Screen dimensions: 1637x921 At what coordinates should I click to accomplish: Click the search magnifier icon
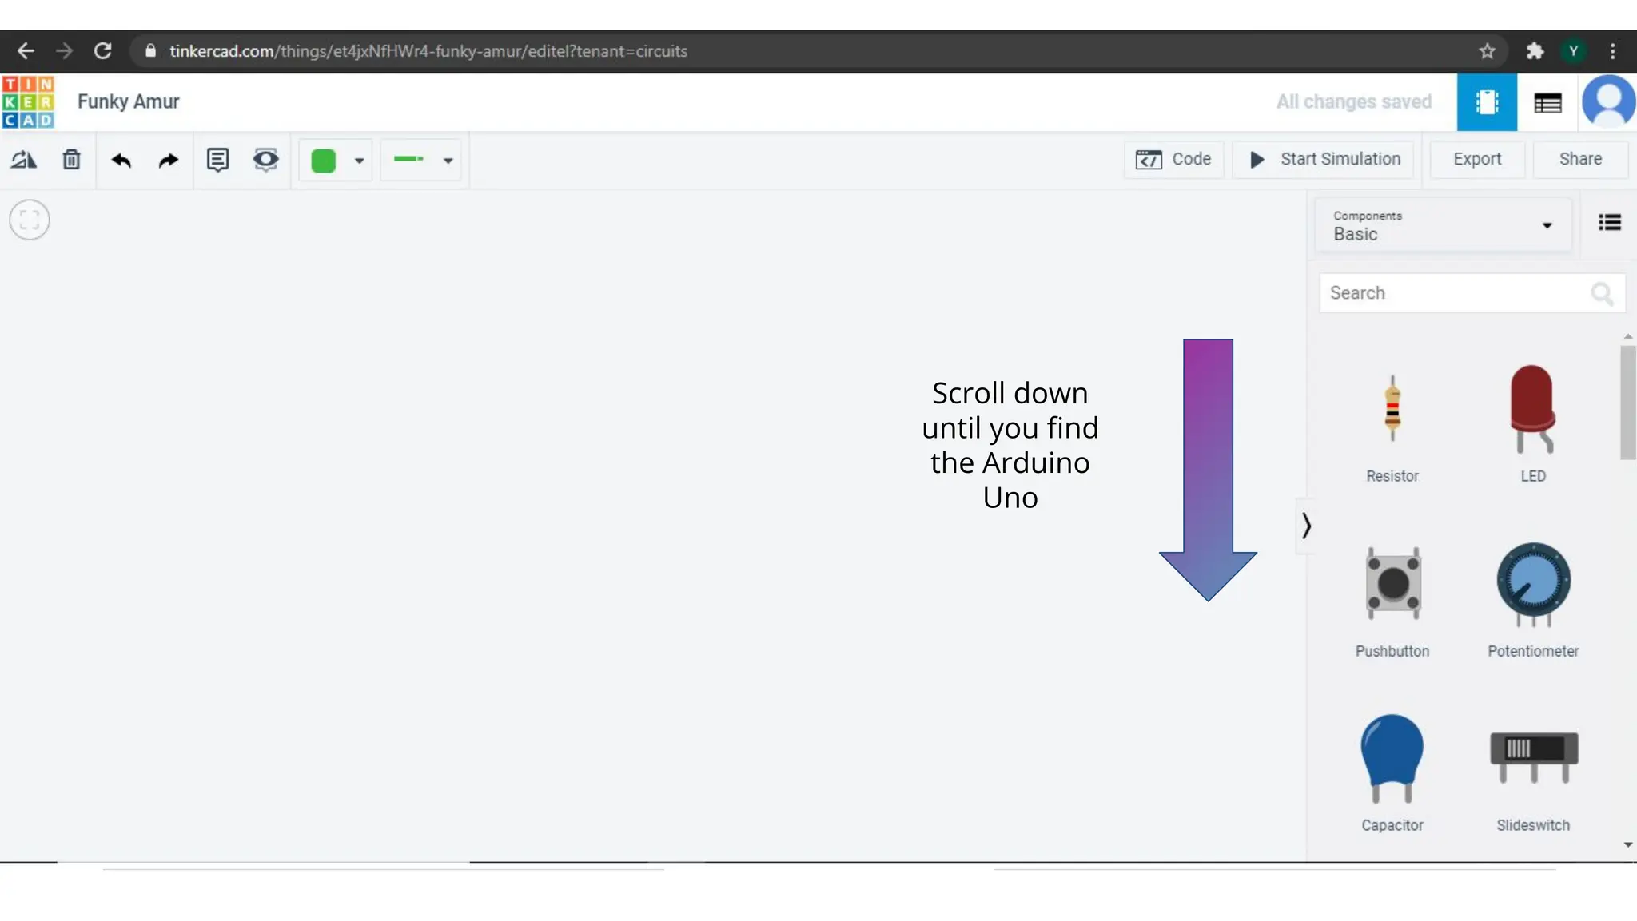[x=1602, y=294]
